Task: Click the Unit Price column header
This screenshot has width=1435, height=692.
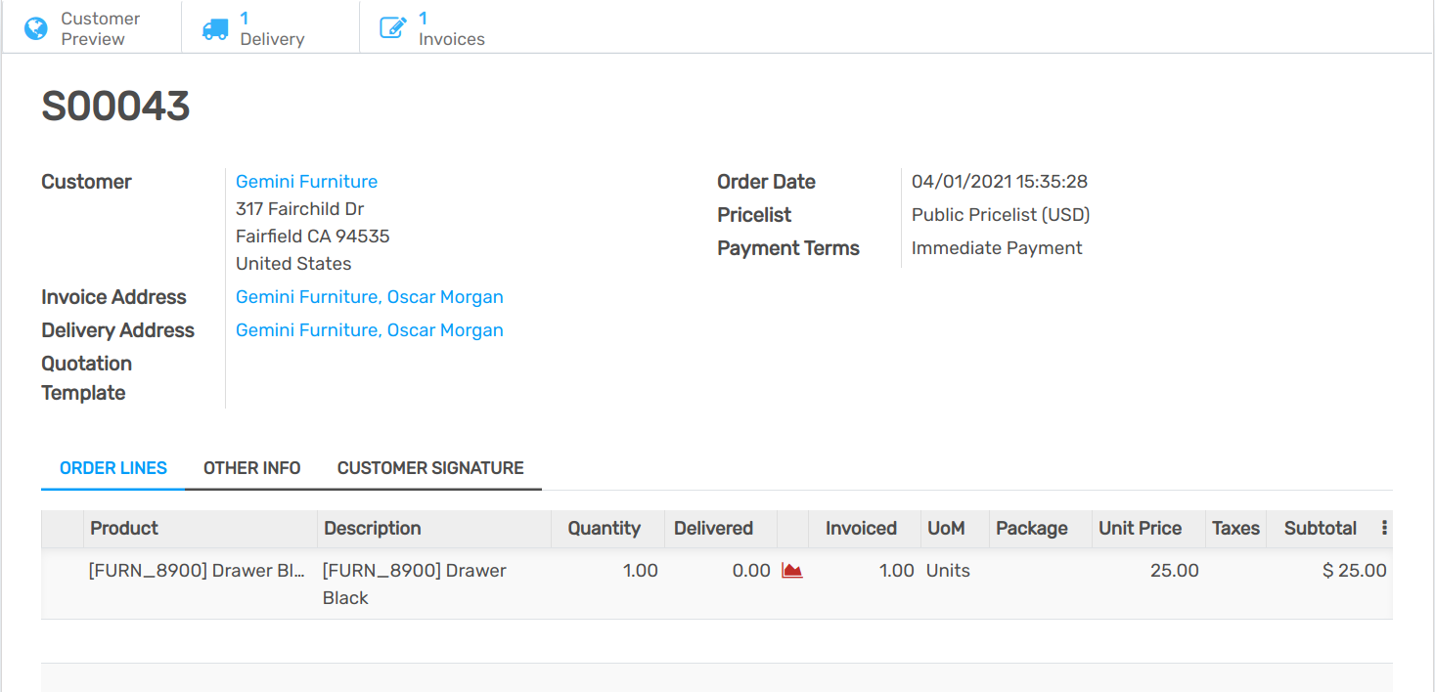Action: (1140, 528)
